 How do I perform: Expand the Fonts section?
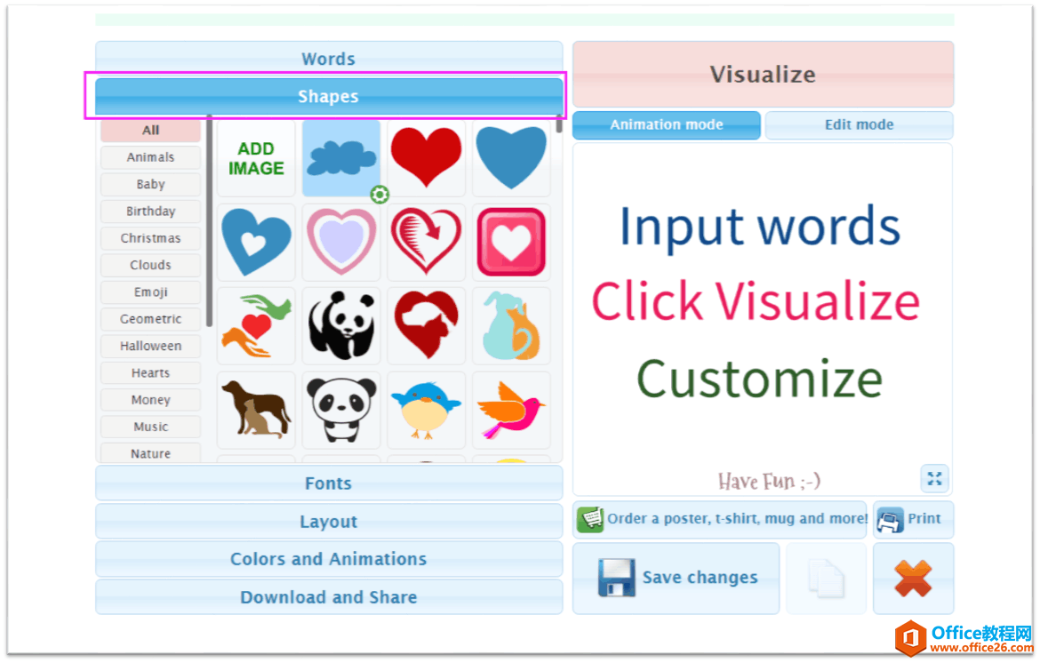pyautogui.click(x=329, y=483)
